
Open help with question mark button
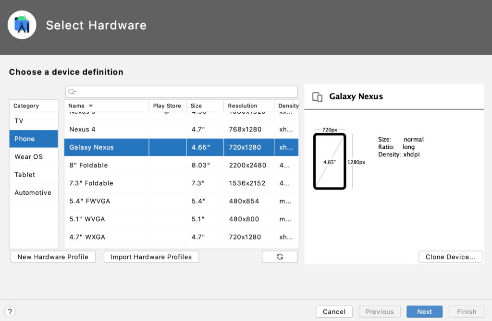(x=10, y=311)
